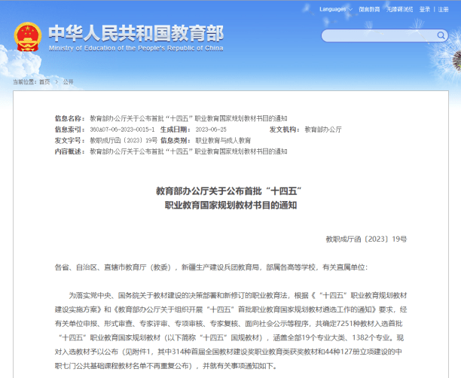Open the Languages dropdown
Screen dimensions: 461x378
point(336,9)
